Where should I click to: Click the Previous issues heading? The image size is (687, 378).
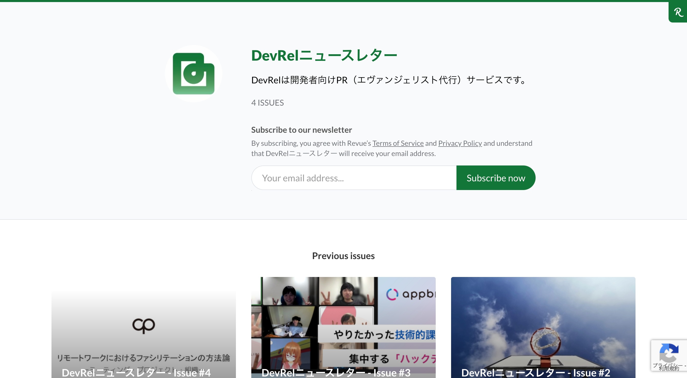[343, 256]
